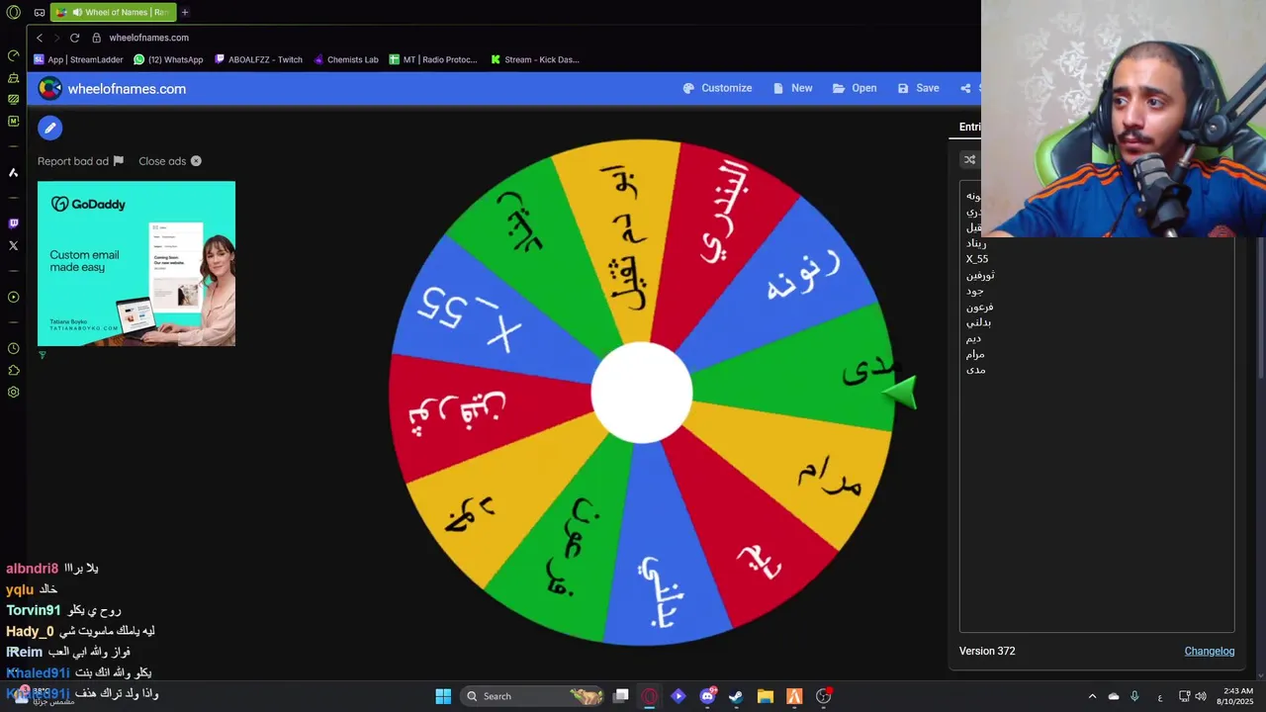
Task: Click فرعون in the entries list
Action: click(x=978, y=307)
